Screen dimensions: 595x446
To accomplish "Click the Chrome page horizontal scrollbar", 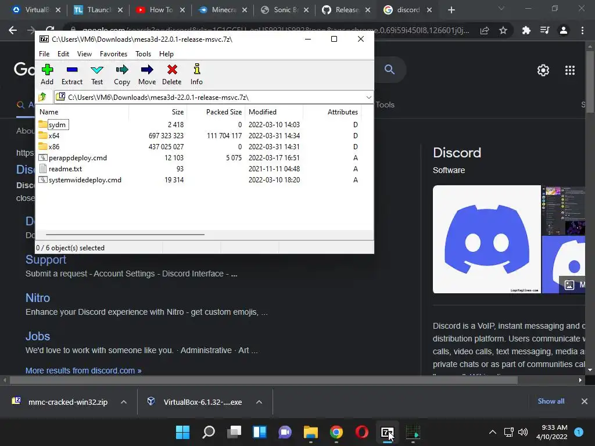I will coord(264,380).
